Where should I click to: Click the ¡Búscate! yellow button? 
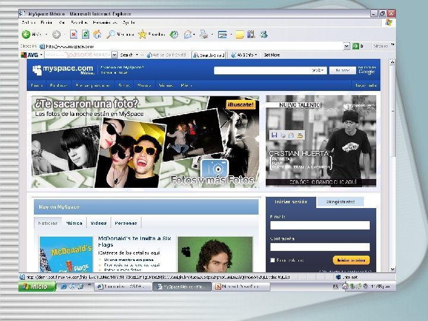click(x=241, y=104)
